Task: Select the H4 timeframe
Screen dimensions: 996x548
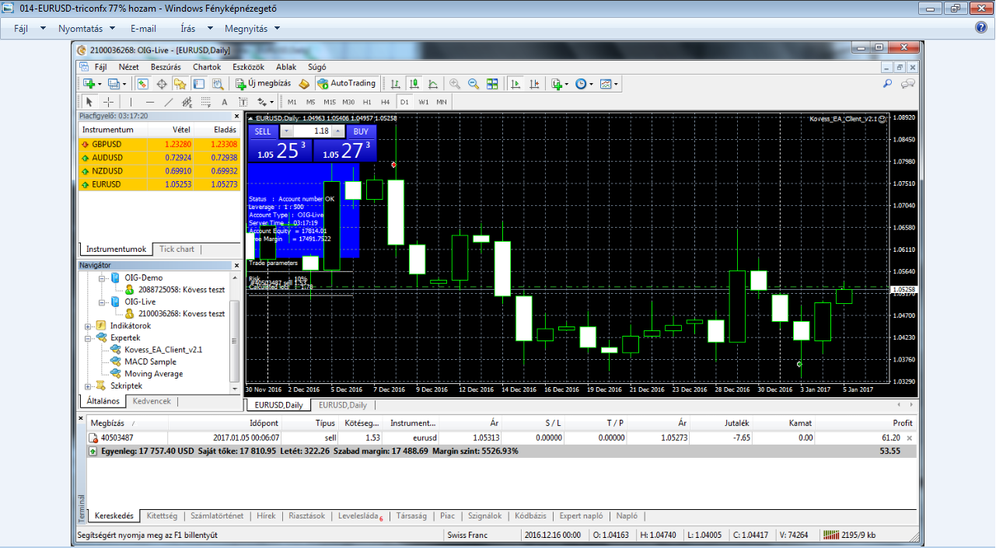Action: click(385, 102)
